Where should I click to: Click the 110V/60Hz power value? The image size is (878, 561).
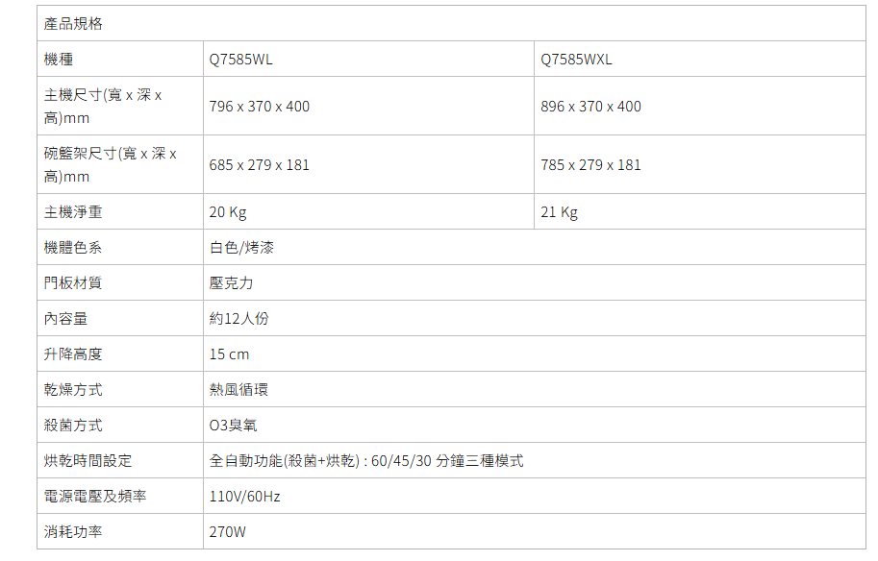click(245, 497)
